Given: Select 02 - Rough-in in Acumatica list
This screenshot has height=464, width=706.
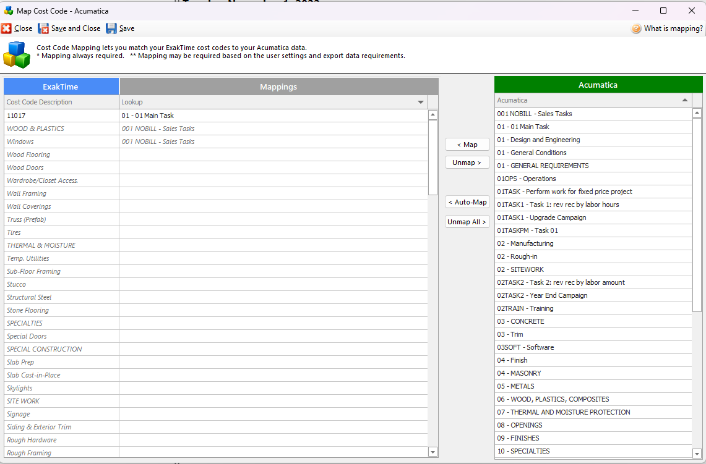Looking at the screenshot, I should [x=593, y=257].
